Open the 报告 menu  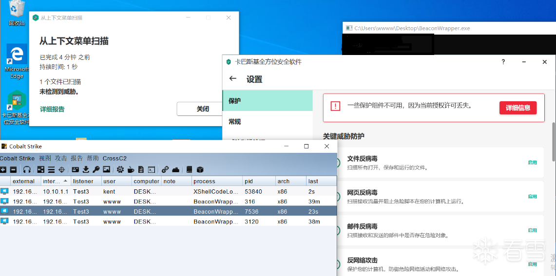pyautogui.click(x=77, y=158)
